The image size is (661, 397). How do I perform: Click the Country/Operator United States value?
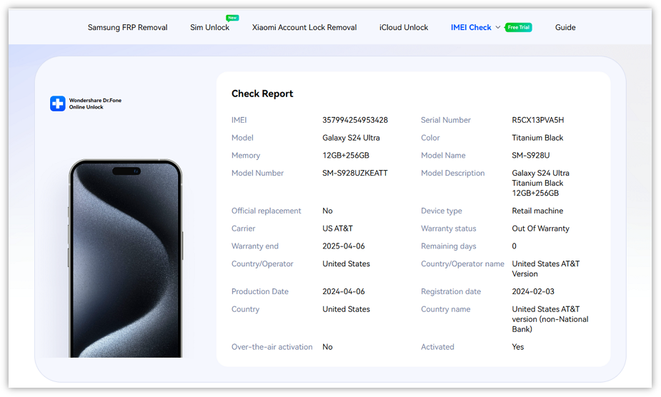346,263
